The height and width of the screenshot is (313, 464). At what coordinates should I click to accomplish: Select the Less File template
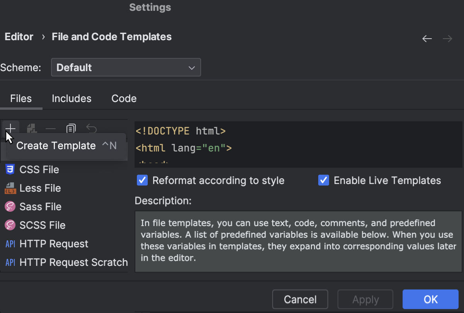(41, 188)
